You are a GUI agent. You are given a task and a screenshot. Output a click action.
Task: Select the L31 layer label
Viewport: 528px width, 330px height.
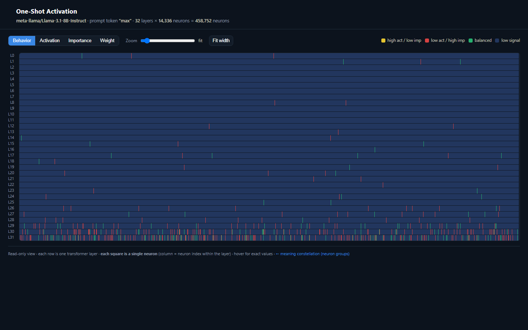pos(11,238)
